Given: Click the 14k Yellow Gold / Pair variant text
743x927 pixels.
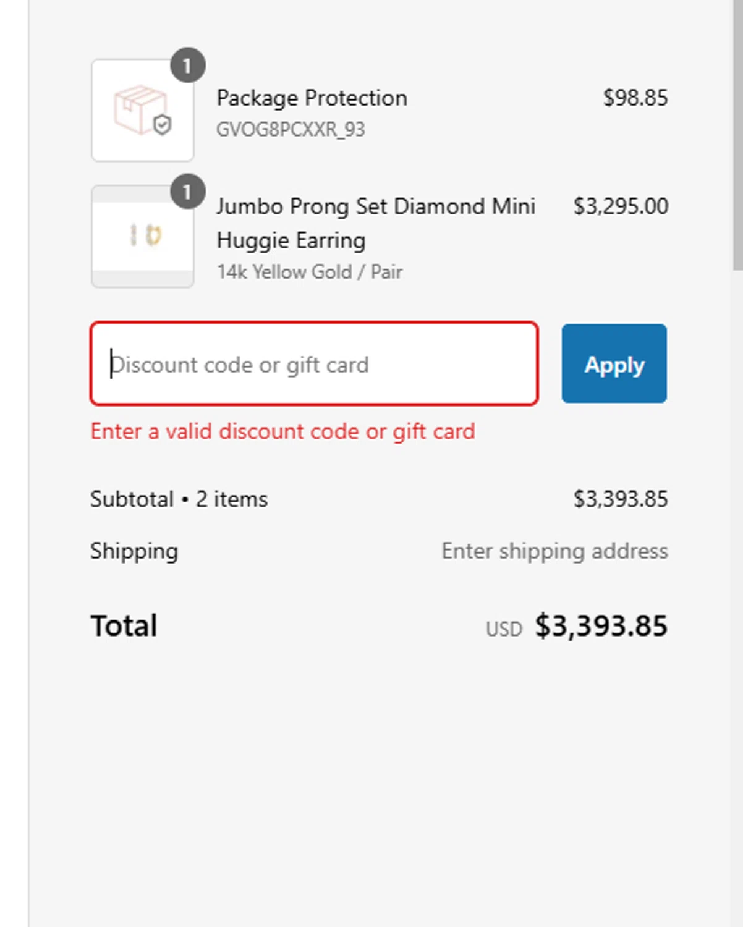Looking at the screenshot, I should (309, 272).
